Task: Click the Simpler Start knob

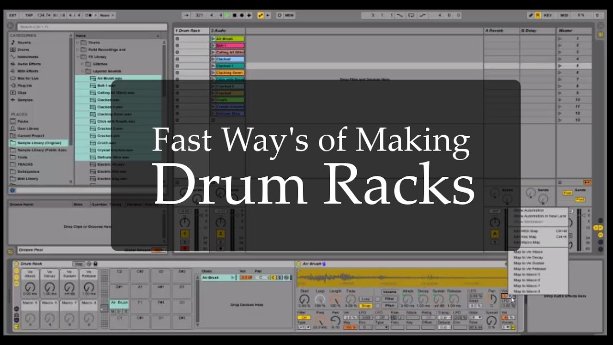Action: [x=304, y=299]
